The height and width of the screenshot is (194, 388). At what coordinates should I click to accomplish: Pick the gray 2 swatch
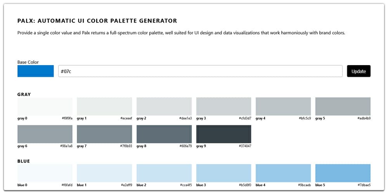tap(164, 106)
